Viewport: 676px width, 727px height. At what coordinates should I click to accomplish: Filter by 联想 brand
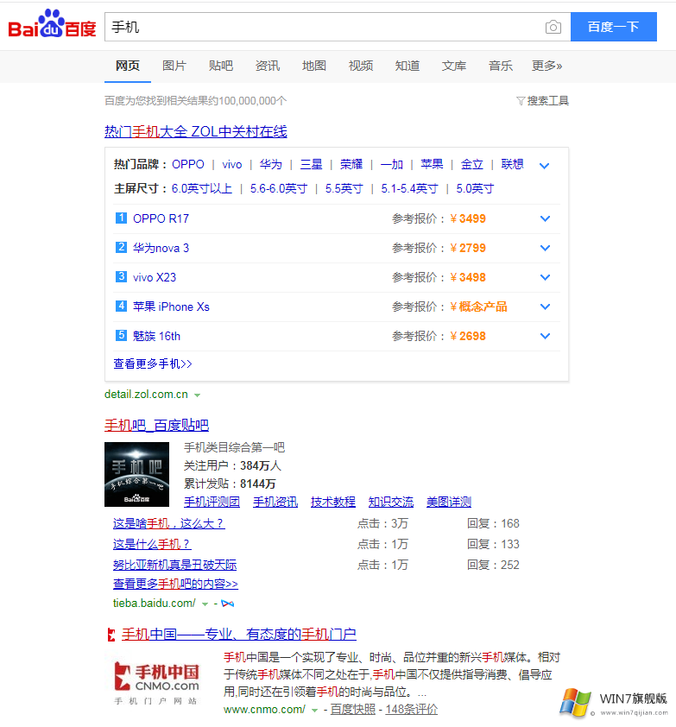click(512, 164)
